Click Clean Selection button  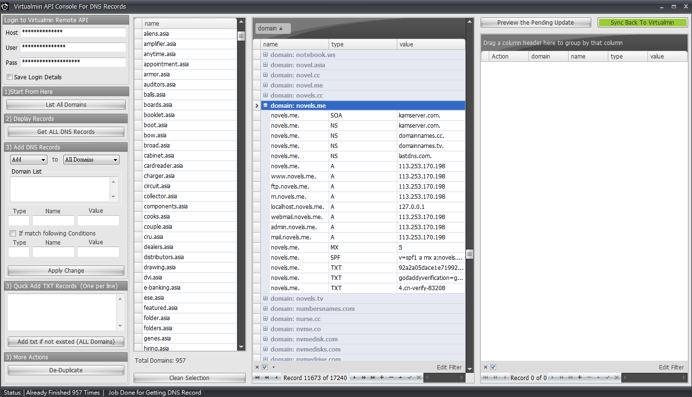(x=190, y=378)
